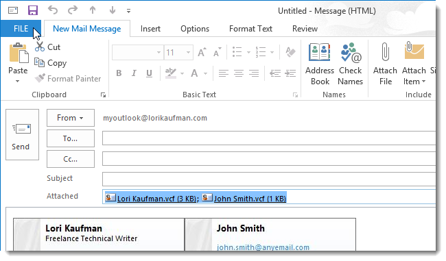The height and width of the screenshot is (261, 446).
Task: Toggle Bold formatting
Action: pos(119,73)
